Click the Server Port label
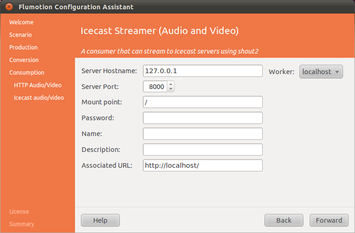Viewport: 355px width, 233px height. (100, 87)
